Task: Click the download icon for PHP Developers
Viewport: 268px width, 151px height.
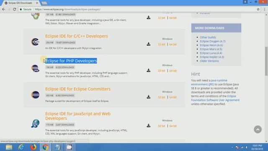Action: point(149,70)
